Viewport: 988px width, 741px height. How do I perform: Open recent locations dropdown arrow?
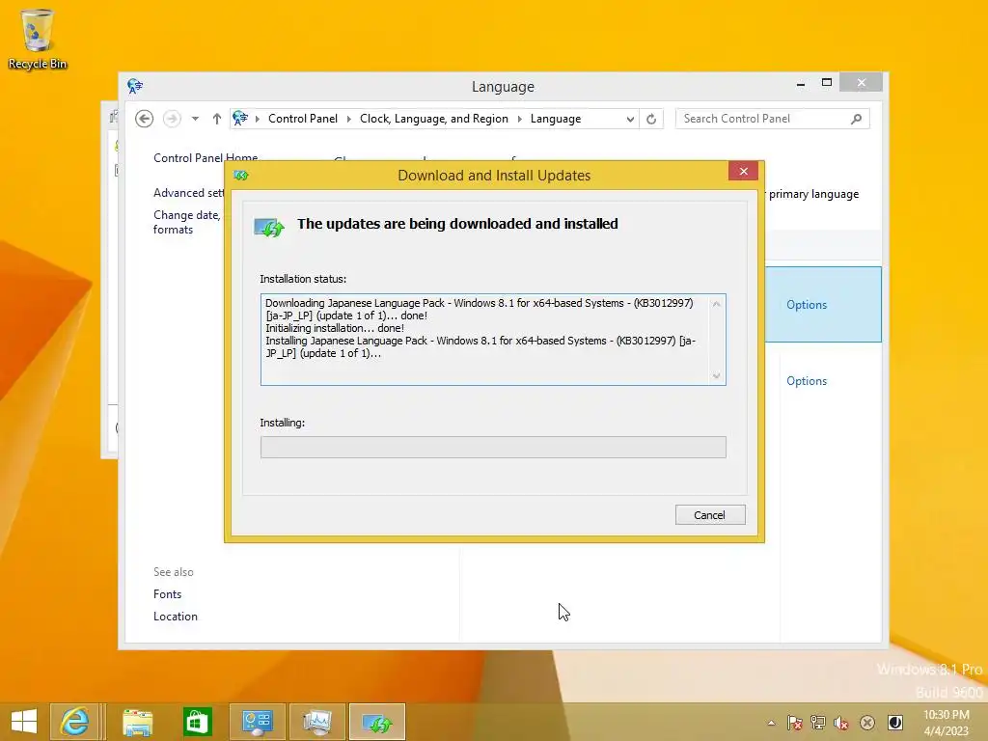click(195, 119)
